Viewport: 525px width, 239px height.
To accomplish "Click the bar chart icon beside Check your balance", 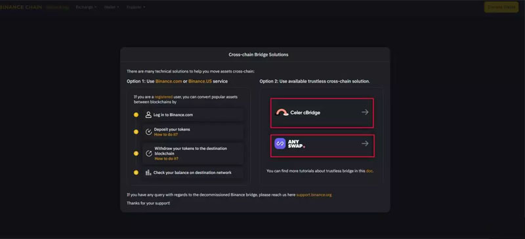I will [148, 173].
